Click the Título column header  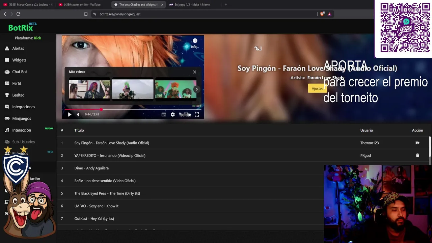(79, 130)
